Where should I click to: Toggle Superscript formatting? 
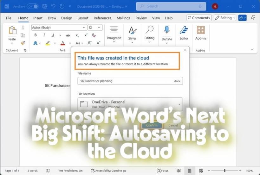[86, 35]
